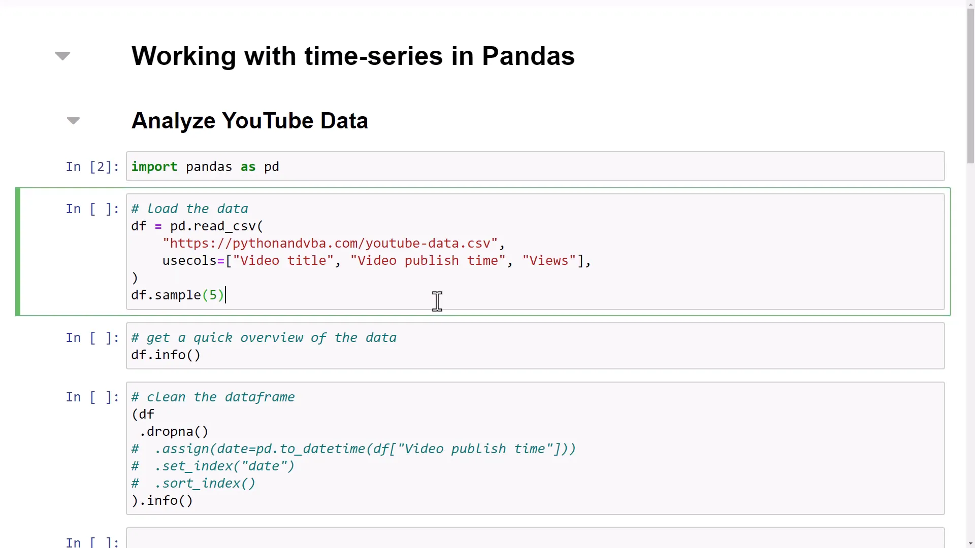Open the youtube-data.csv URL in the code
Screen dimensions: 975x548
coord(330,243)
